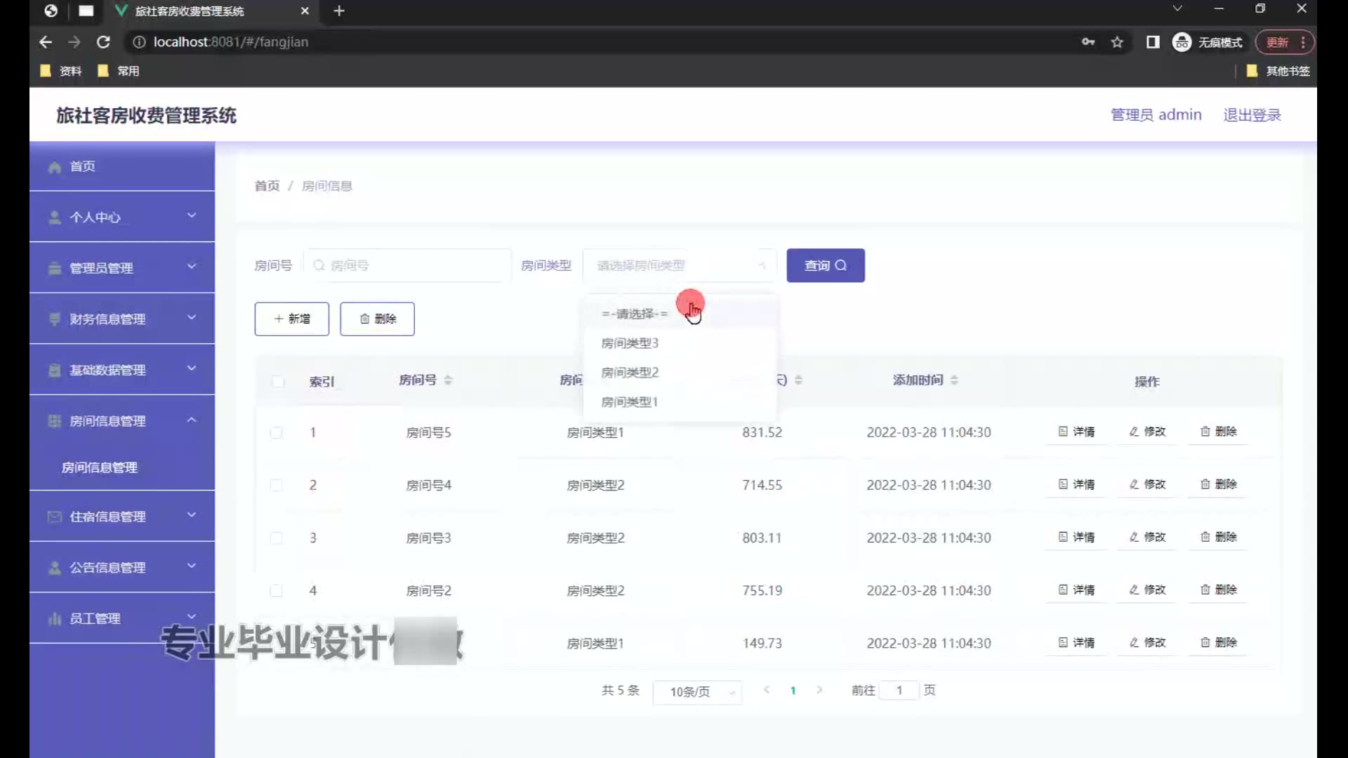1348x758 pixels.
Task: Select page 1 in pagination
Action: (x=793, y=691)
